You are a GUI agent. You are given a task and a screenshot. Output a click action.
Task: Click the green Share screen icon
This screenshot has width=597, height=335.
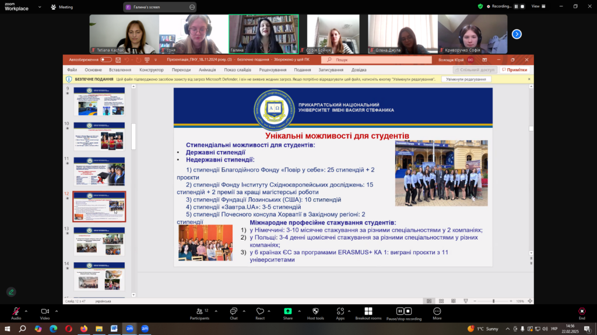pyautogui.click(x=288, y=311)
